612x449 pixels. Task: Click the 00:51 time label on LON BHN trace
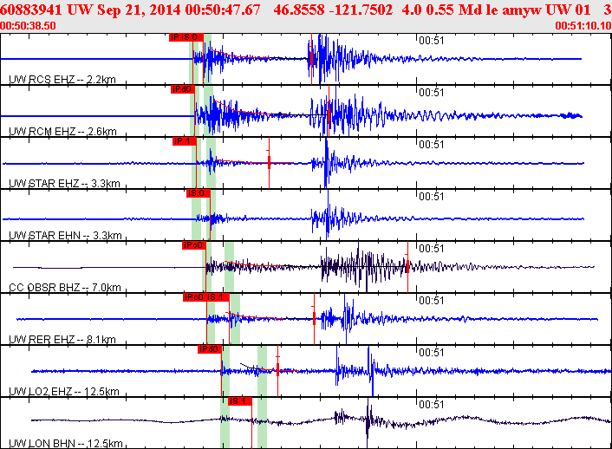(x=432, y=405)
